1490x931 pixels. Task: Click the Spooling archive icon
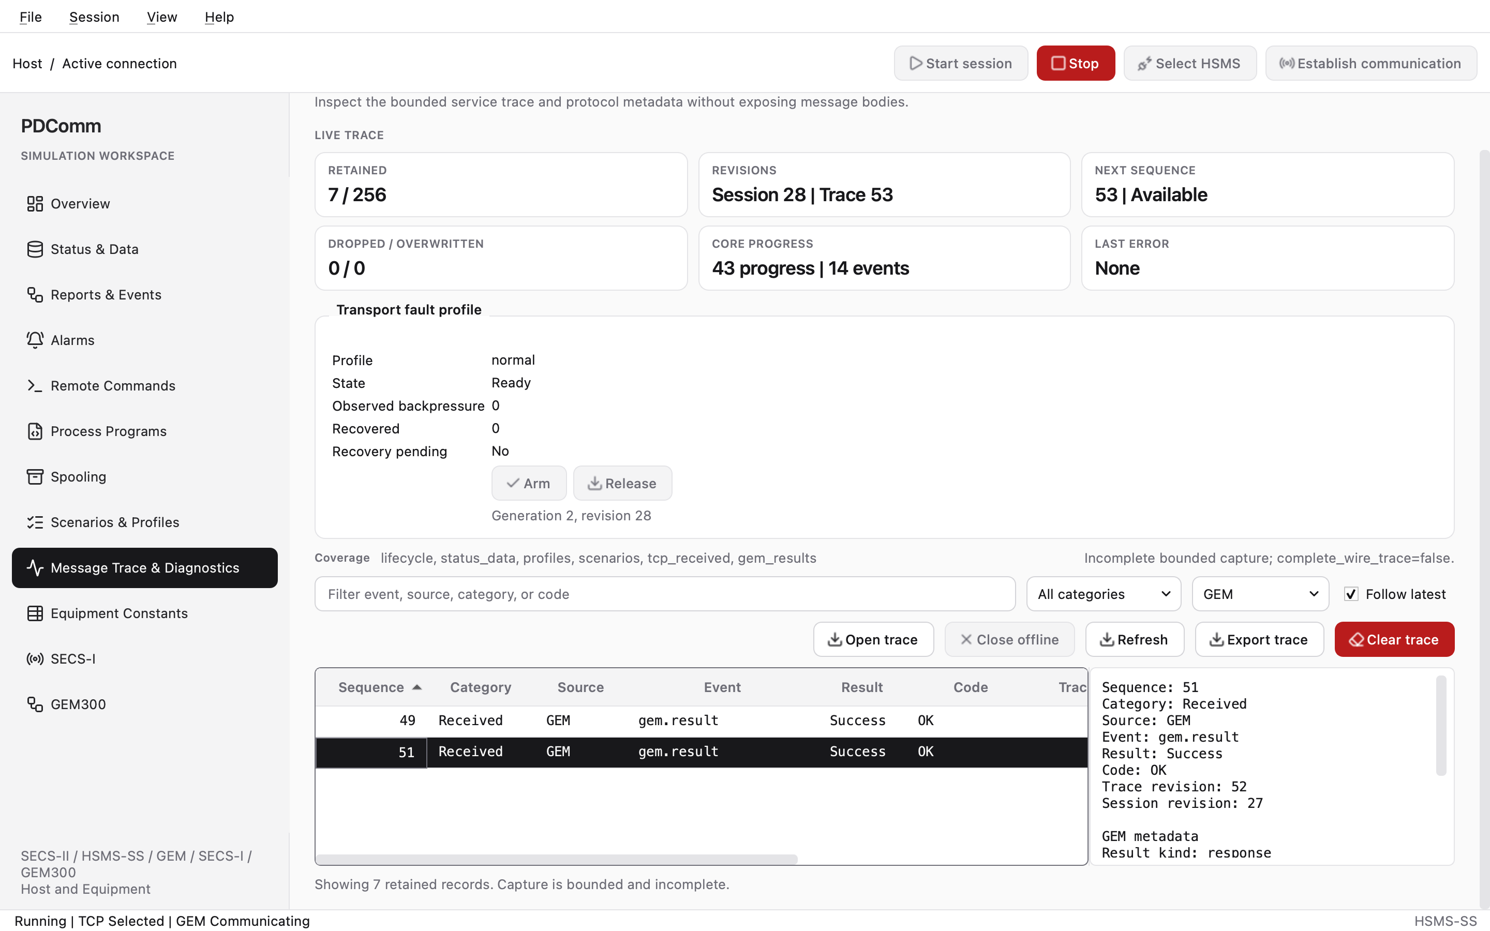click(35, 477)
